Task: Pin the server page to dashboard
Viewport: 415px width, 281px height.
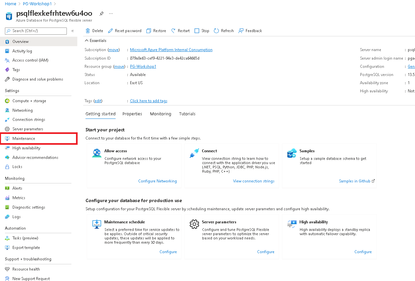Action: [102, 13]
